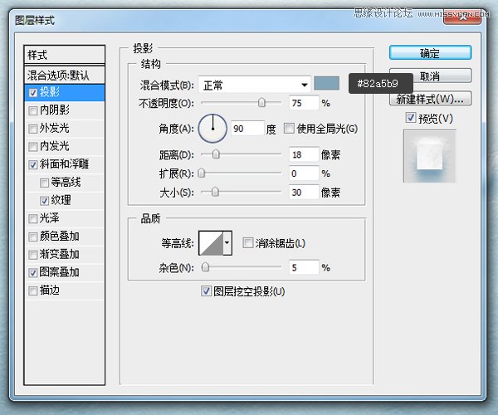Click the angle dial control
This screenshot has height=415, width=498.
click(x=212, y=129)
